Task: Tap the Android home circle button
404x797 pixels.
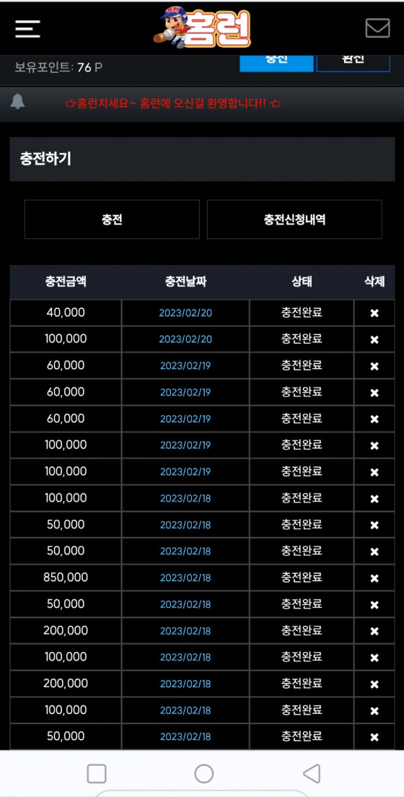Action: [x=203, y=773]
